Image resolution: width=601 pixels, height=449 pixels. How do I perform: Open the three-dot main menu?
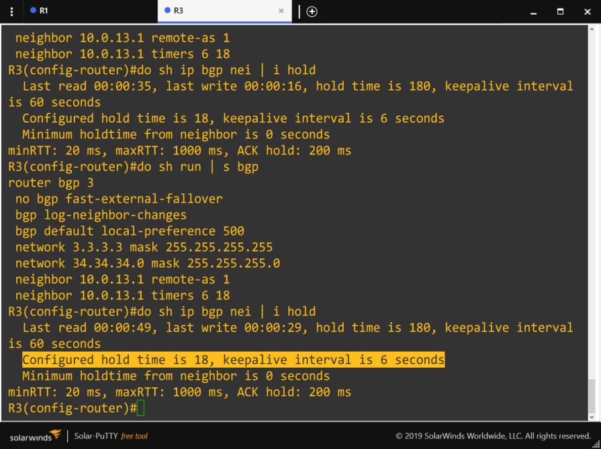[11, 11]
